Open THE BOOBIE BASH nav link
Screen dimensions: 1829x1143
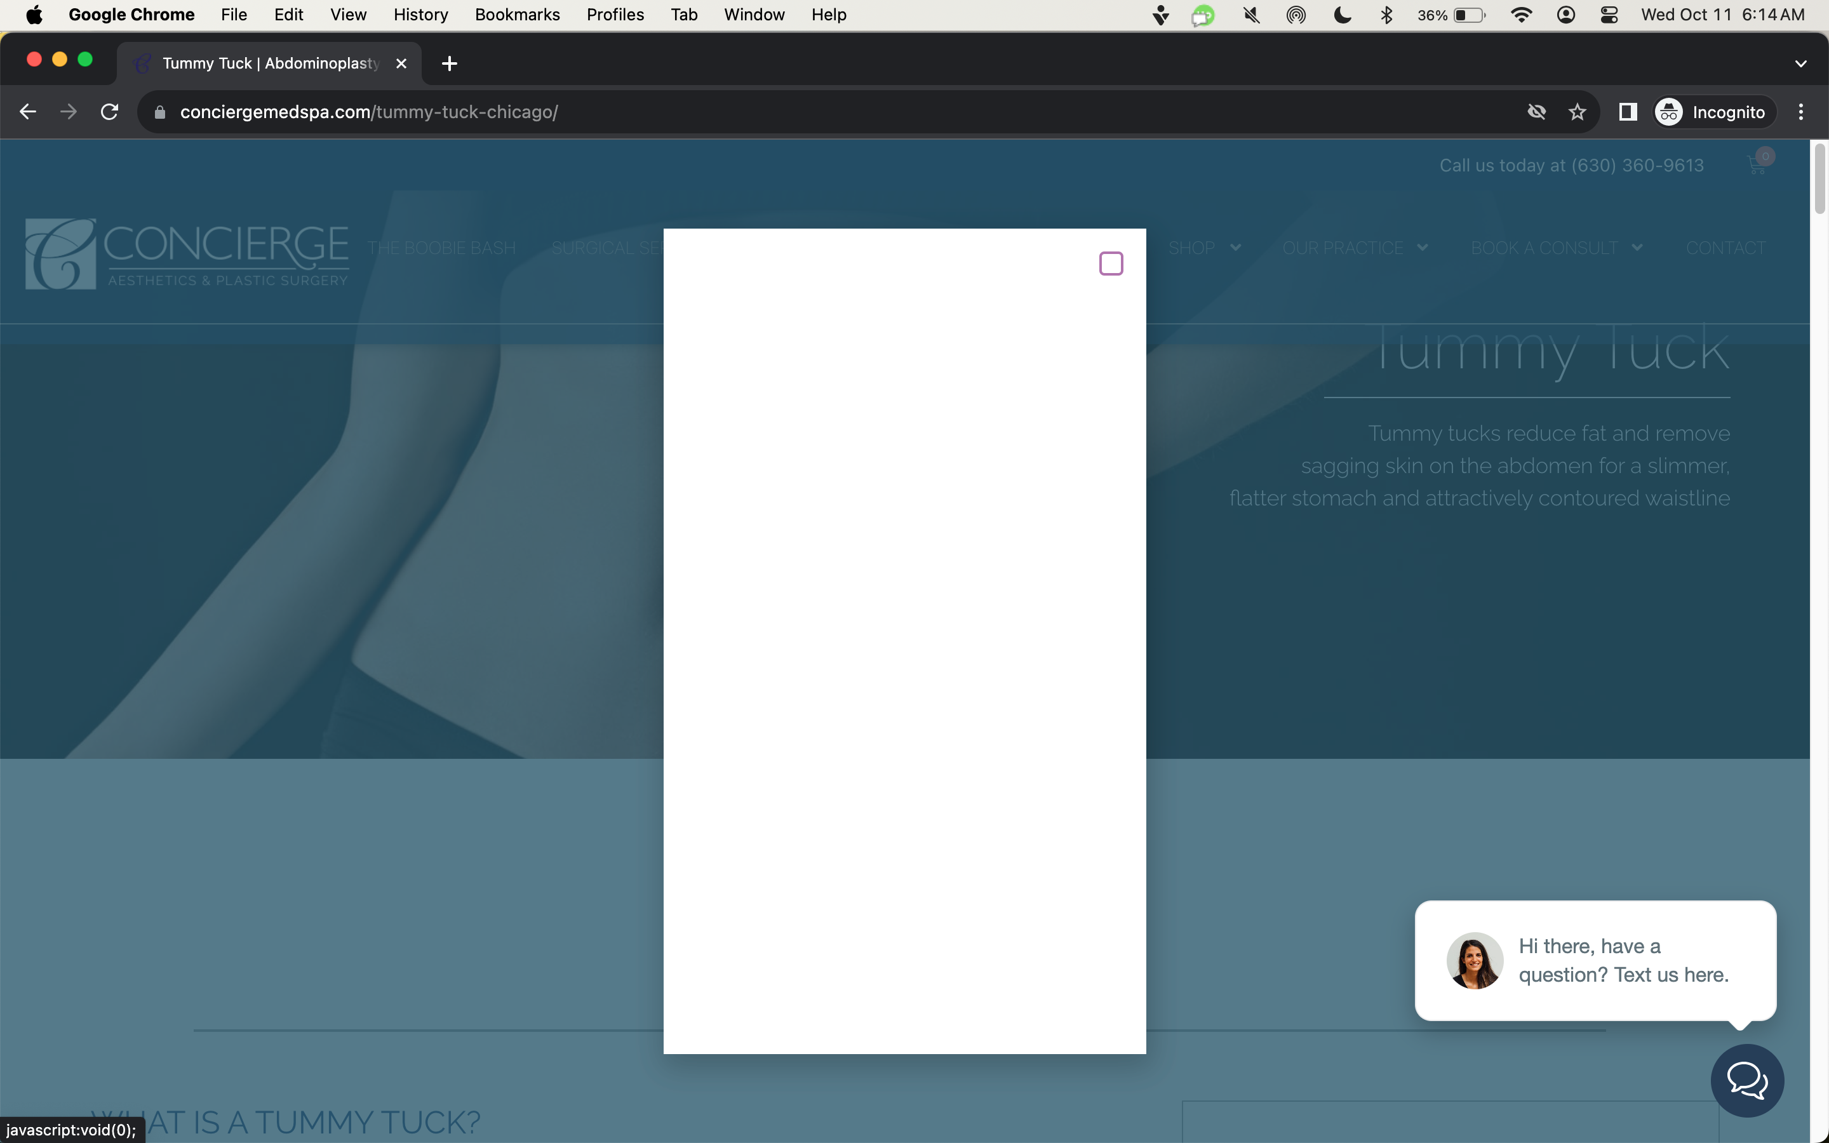441,247
